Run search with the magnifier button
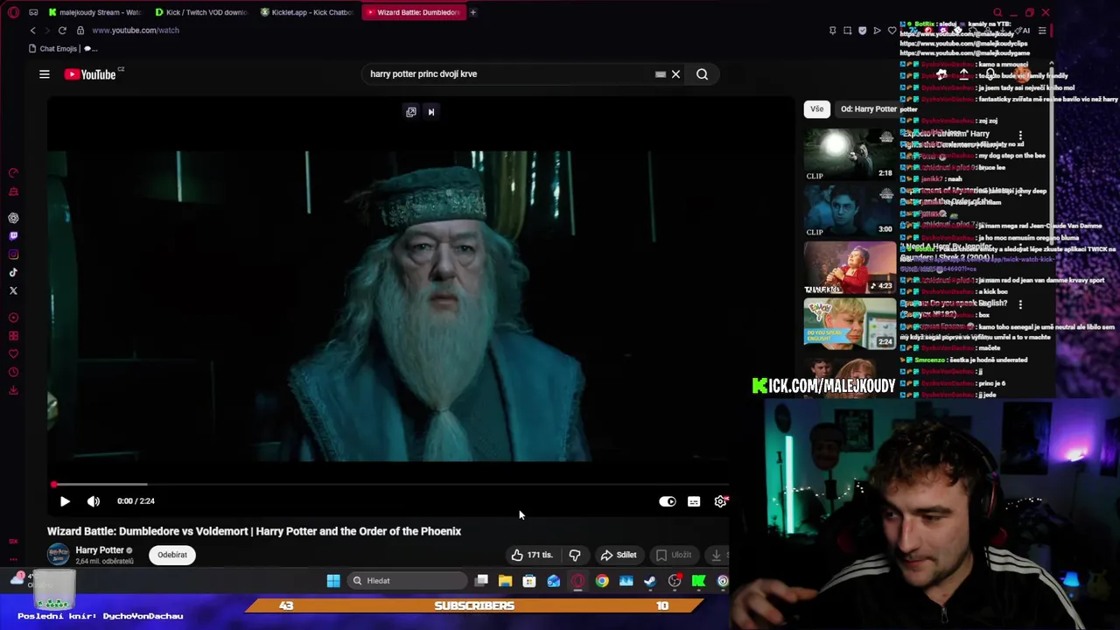The width and height of the screenshot is (1120, 630). [702, 74]
